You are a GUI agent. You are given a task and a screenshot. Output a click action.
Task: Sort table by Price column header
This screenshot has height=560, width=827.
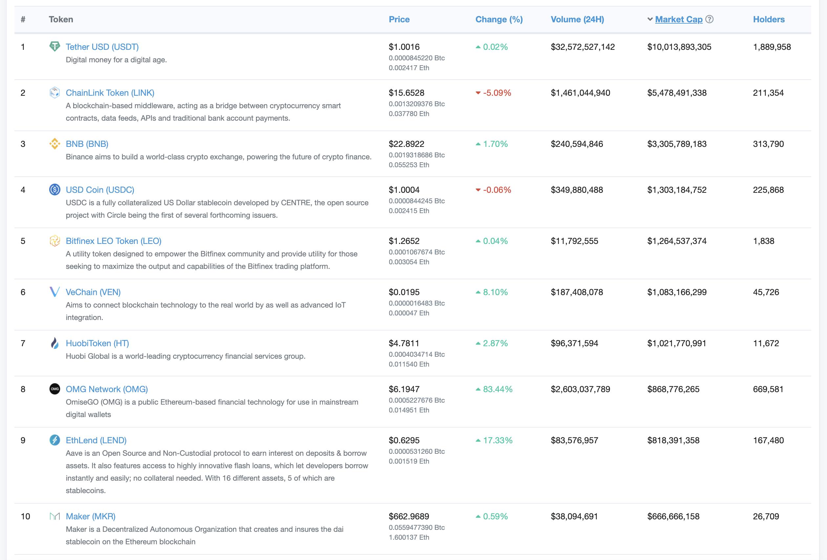399,19
